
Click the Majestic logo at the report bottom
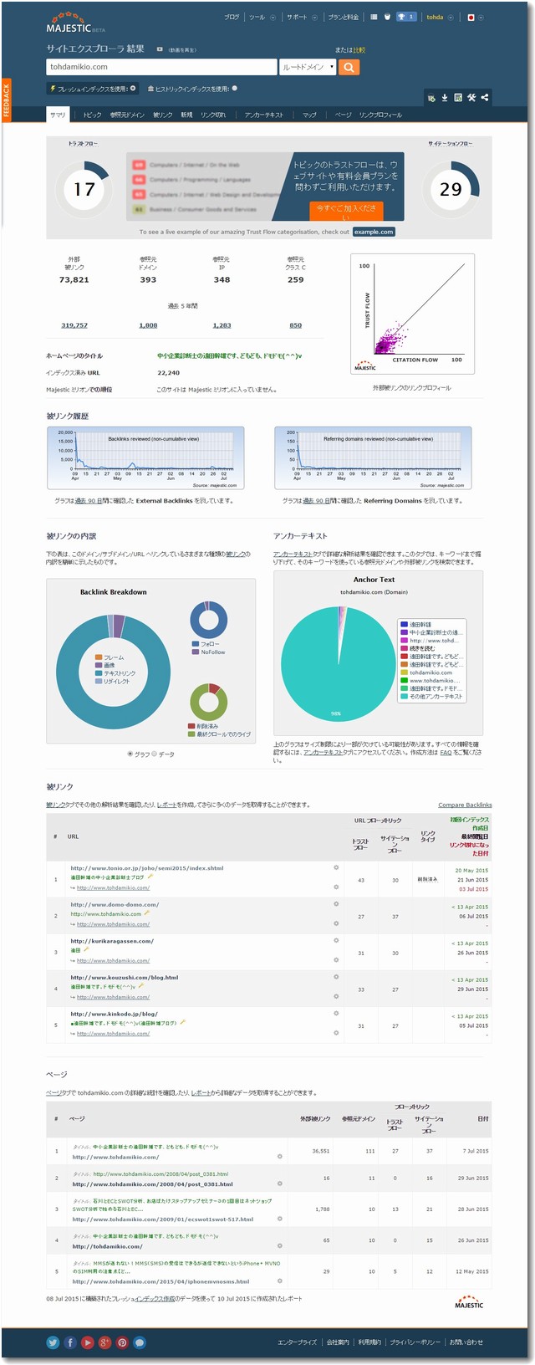[469, 1303]
